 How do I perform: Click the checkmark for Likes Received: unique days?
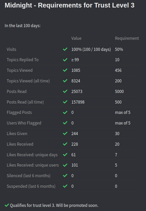click(65, 155)
